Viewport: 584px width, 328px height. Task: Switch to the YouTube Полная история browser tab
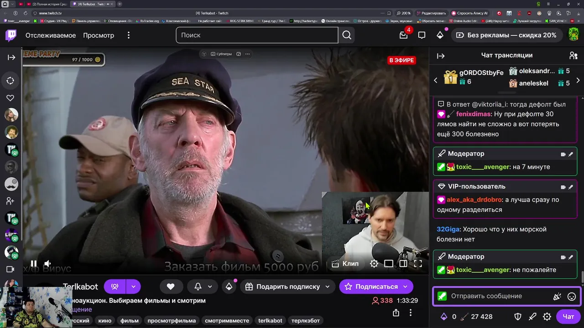[47, 4]
